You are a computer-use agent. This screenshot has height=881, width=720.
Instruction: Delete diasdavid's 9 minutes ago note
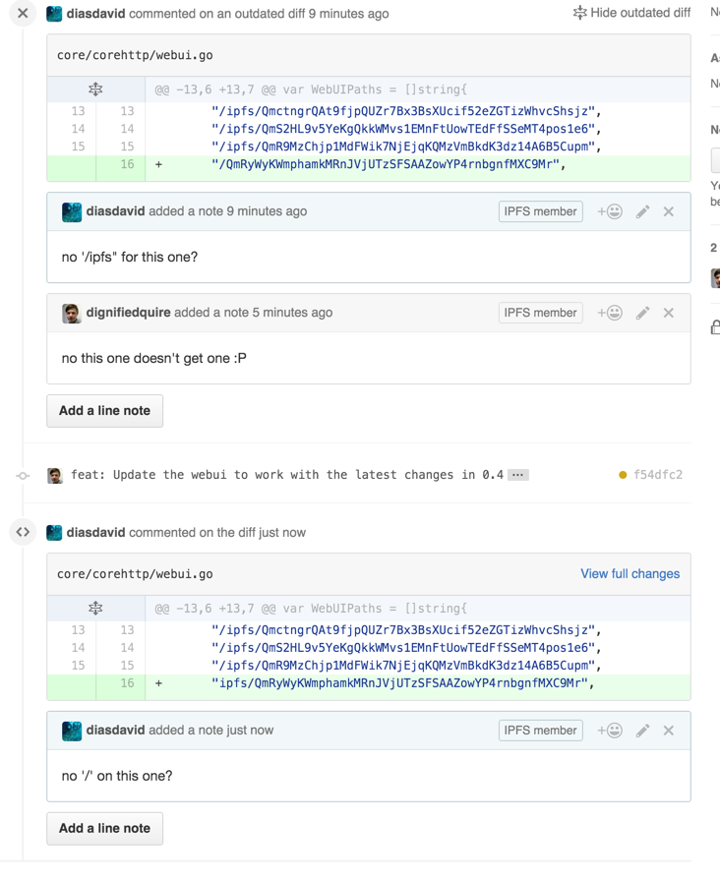pyautogui.click(x=668, y=211)
